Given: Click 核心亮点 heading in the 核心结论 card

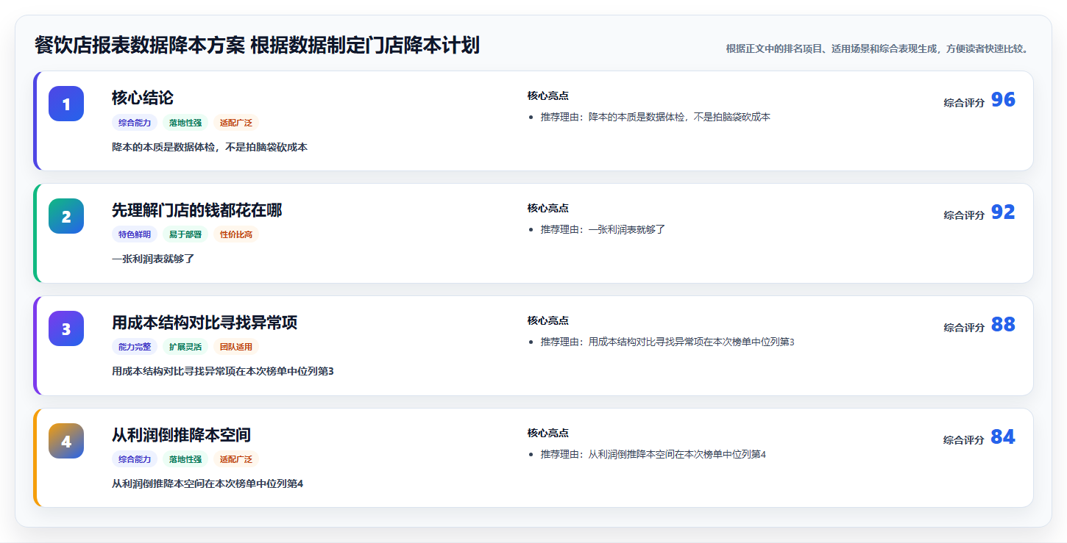Looking at the screenshot, I should (548, 96).
